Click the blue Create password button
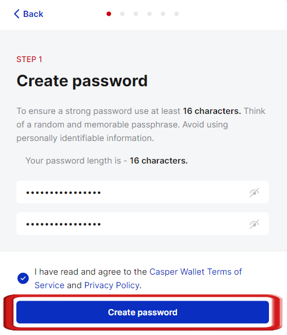Image resolution: width=287 pixels, height=335 pixels. [143, 312]
